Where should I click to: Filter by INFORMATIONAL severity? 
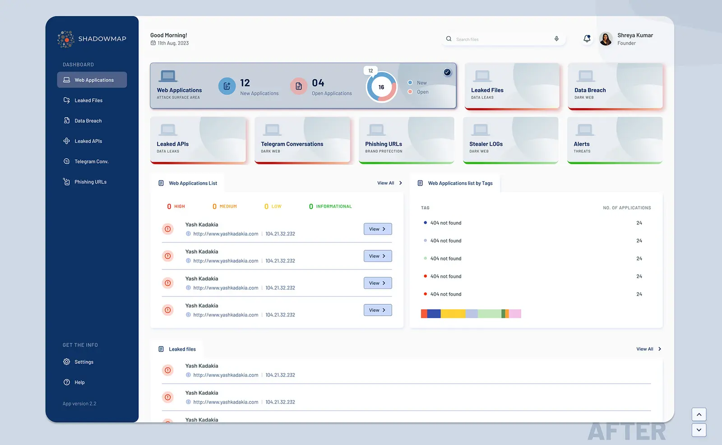(x=330, y=206)
